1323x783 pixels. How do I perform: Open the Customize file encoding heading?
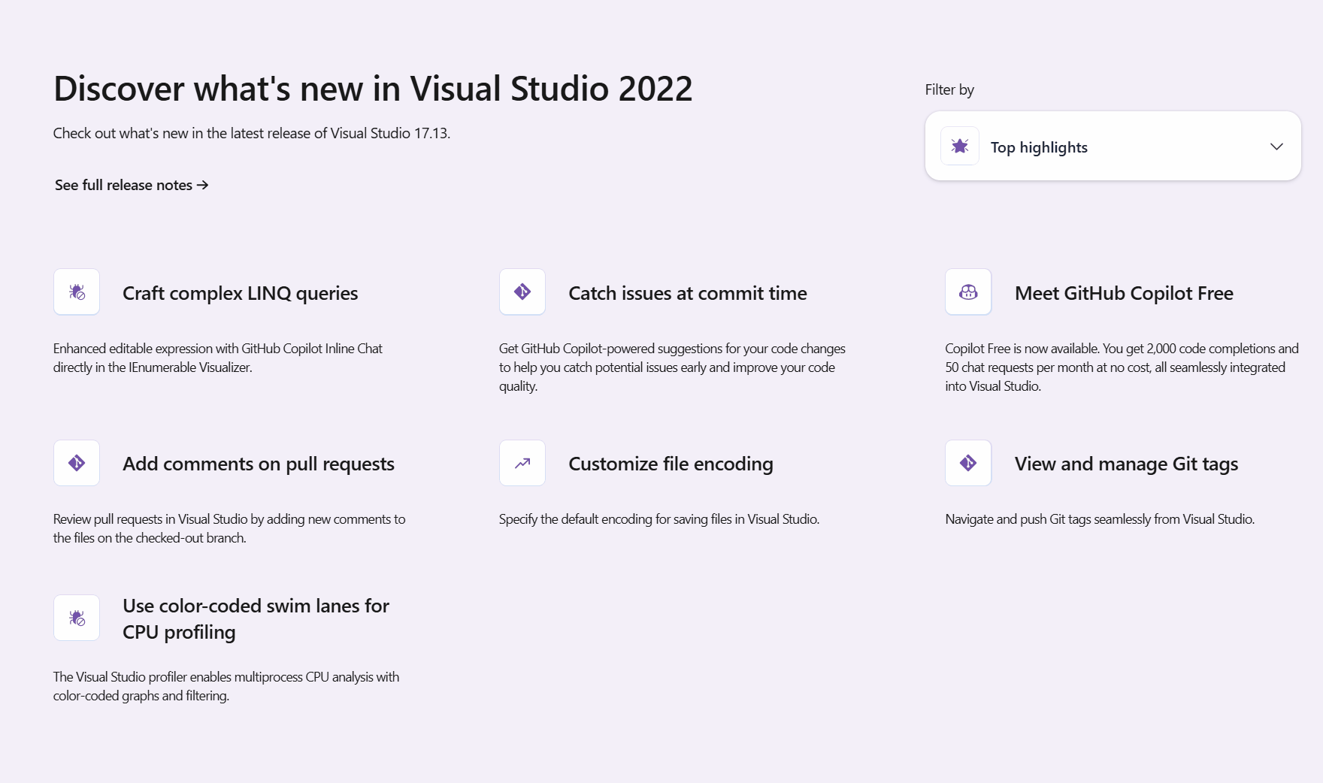point(671,464)
